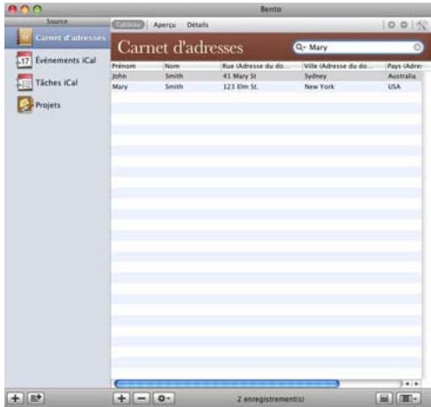Click the Événements iCal calendar icon
This screenshot has height=407, width=431.
click(x=25, y=60)
